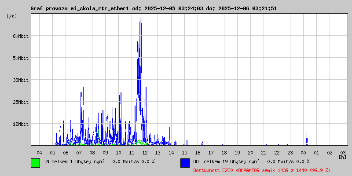352x176 pixels.
Task: Click the 12Mbit y-axis label
Action: pyautogui.click(x=21, y=124)
